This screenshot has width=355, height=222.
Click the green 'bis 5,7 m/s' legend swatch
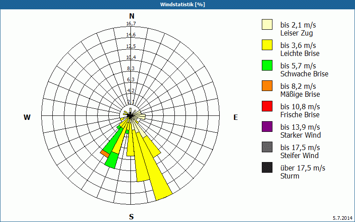(x=267, y=65)
